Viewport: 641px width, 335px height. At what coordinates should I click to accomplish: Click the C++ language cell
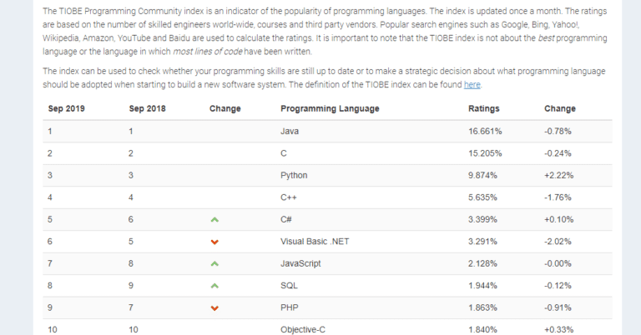click(x=289, y=197)
